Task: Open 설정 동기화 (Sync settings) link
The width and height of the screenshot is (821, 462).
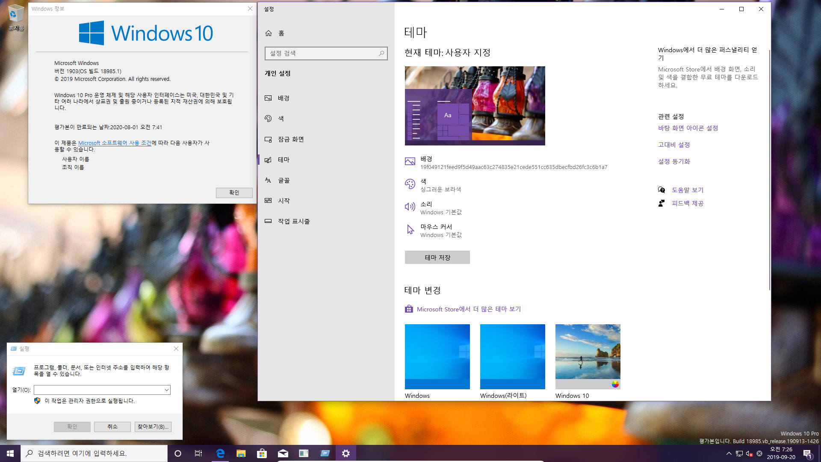Action: click(x=673, y=161)
